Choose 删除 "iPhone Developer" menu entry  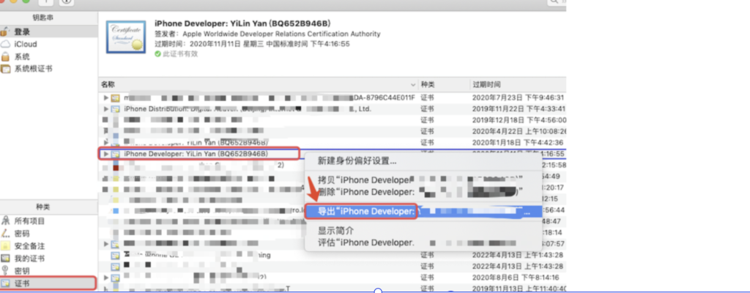pyautogui.click(x=423, y=192)
